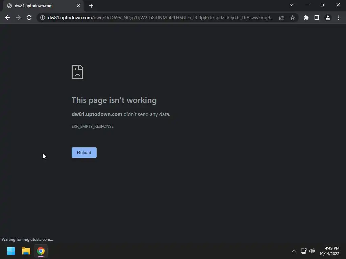Click the forward navigation arrow

18,18
